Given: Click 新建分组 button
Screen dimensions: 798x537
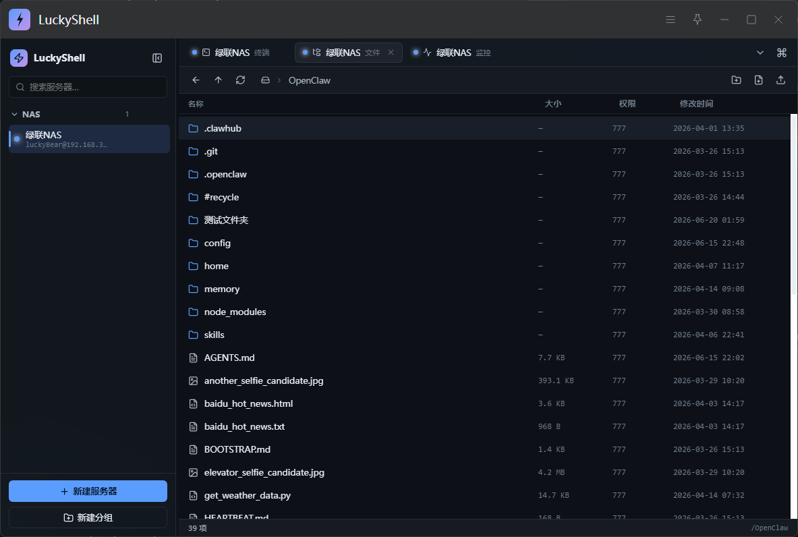Looking at the screenshot, I should 88,517.
